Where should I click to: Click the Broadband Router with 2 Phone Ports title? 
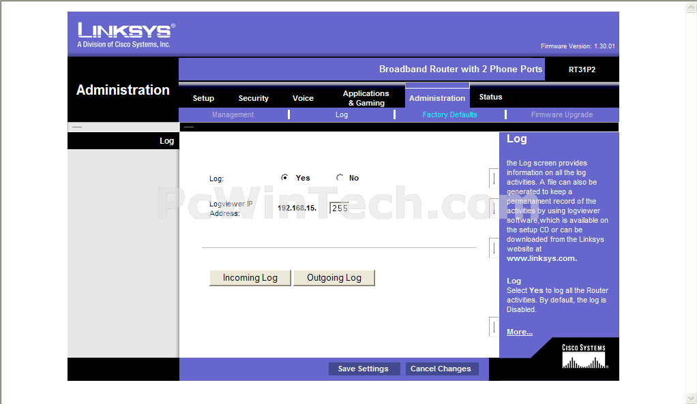tap(460, 69)
